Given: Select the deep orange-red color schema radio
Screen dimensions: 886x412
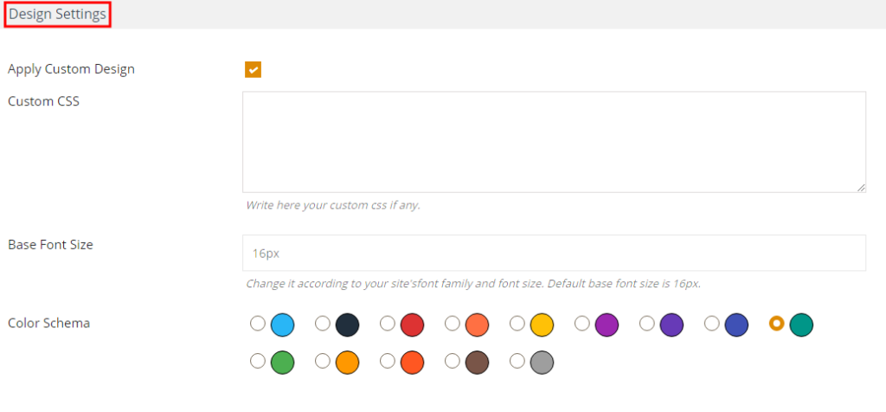Looking at the screenshot, I should [388, 361].
